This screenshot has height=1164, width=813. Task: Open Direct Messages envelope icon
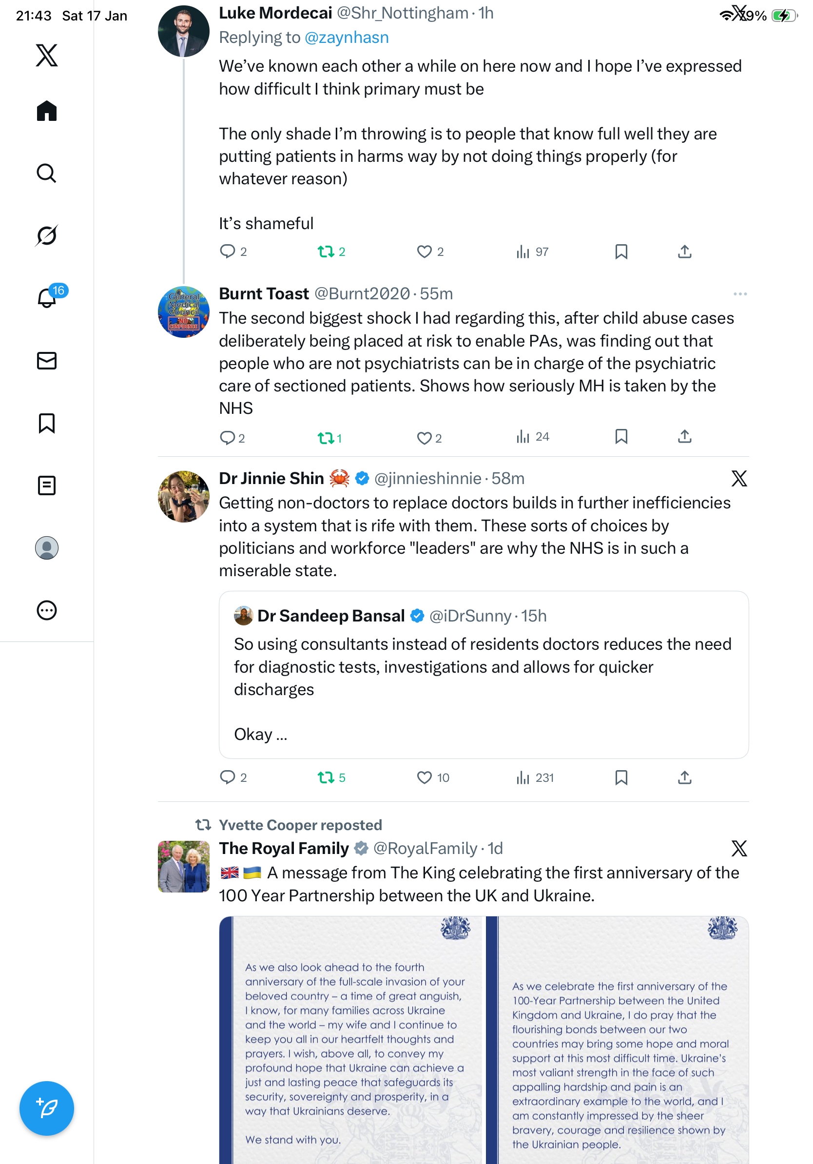[x=47, y=360]
